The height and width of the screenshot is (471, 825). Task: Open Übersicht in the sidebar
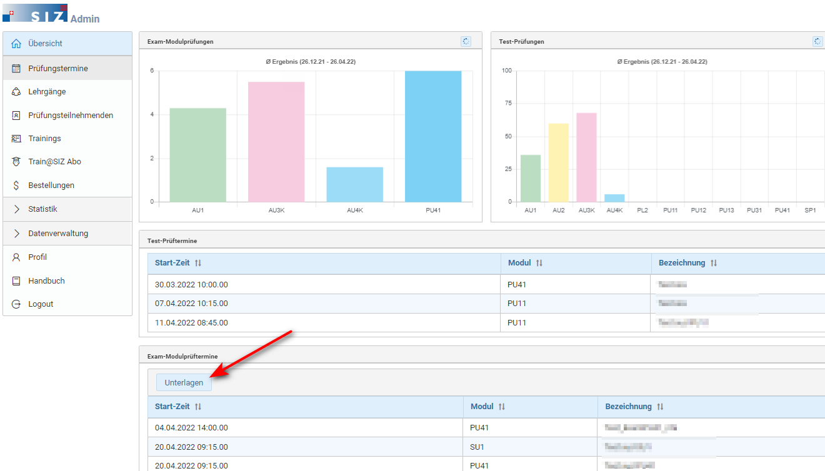click(x=67, y=44)
